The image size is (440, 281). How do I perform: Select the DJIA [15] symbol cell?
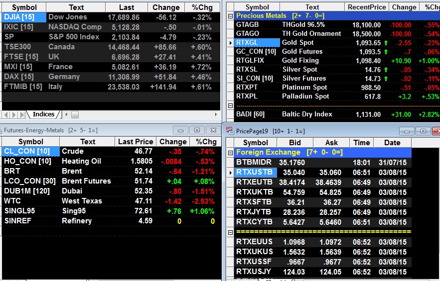(x=24, y=17)
